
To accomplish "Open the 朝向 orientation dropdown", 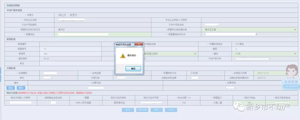I will [295, 54].
